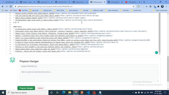Place cursor on the React heading line
The height and width of the screenshot is (95, 169).
point(17,27)
